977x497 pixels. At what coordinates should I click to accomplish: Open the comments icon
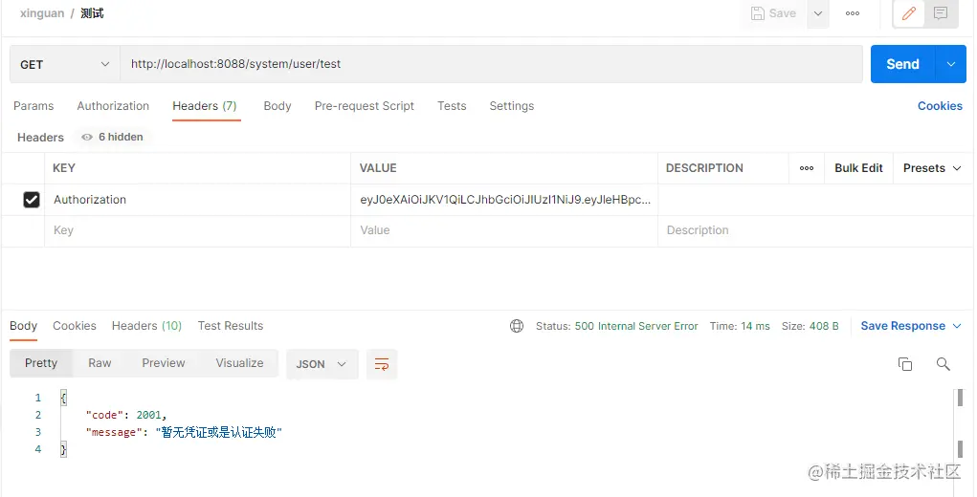click(x=941, y=13)
